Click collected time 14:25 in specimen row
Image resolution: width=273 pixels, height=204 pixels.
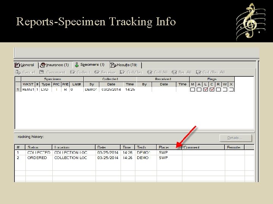130,90
